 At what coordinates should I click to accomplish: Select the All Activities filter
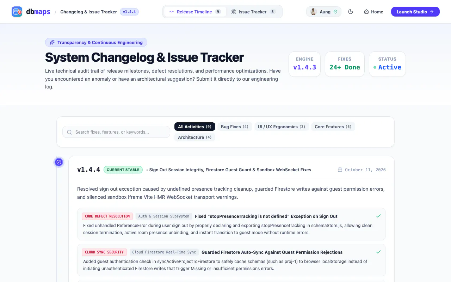coord(195,127)
